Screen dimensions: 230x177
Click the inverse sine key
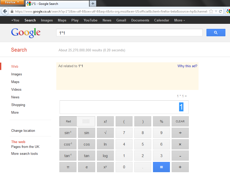[68, 133]
